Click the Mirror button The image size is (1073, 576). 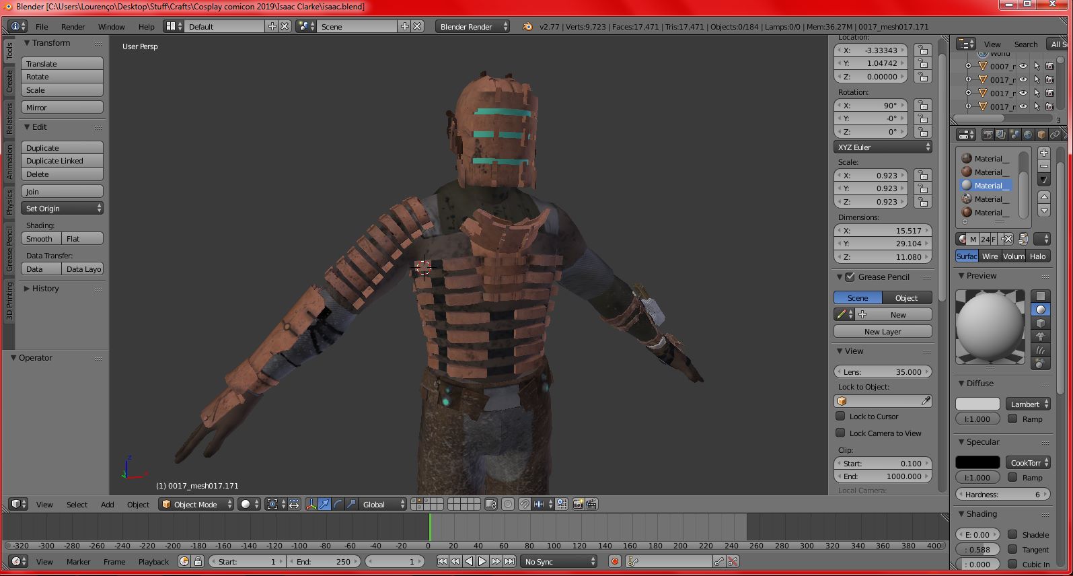[62, 107]
